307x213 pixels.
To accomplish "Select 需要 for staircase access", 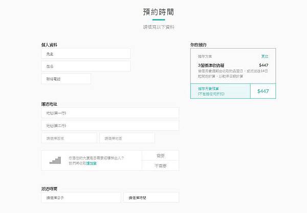I will [160, 156].
